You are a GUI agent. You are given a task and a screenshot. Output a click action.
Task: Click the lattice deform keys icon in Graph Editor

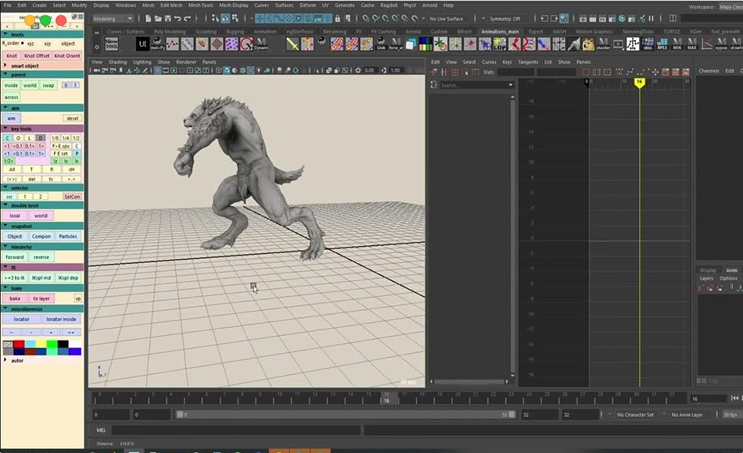click(x=455, y=71)
